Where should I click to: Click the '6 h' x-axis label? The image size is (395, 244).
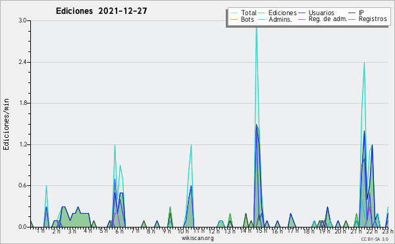point(119,231)
